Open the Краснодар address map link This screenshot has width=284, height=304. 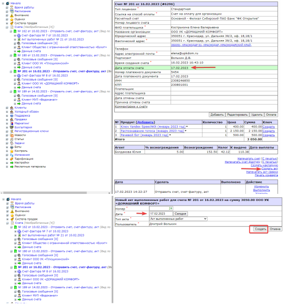tap(211, 45)
